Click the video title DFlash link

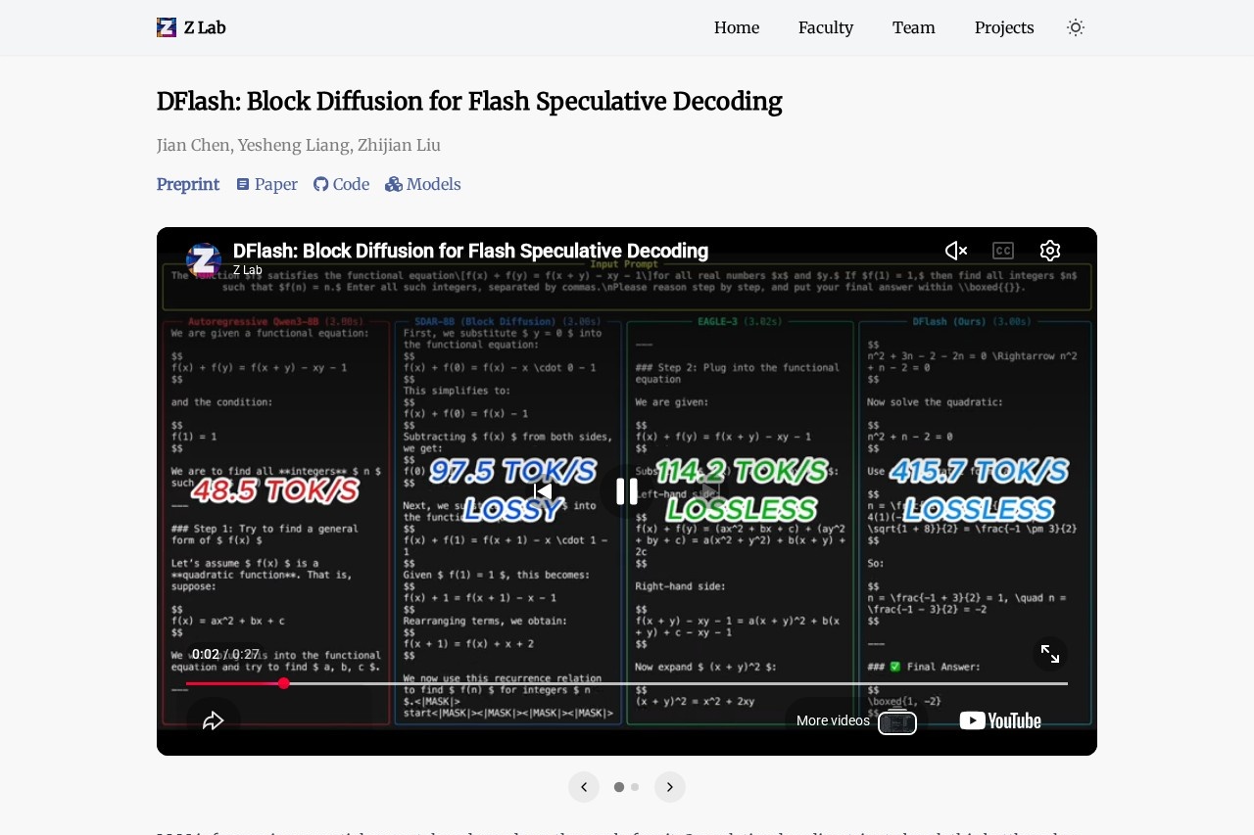[470, 251]
